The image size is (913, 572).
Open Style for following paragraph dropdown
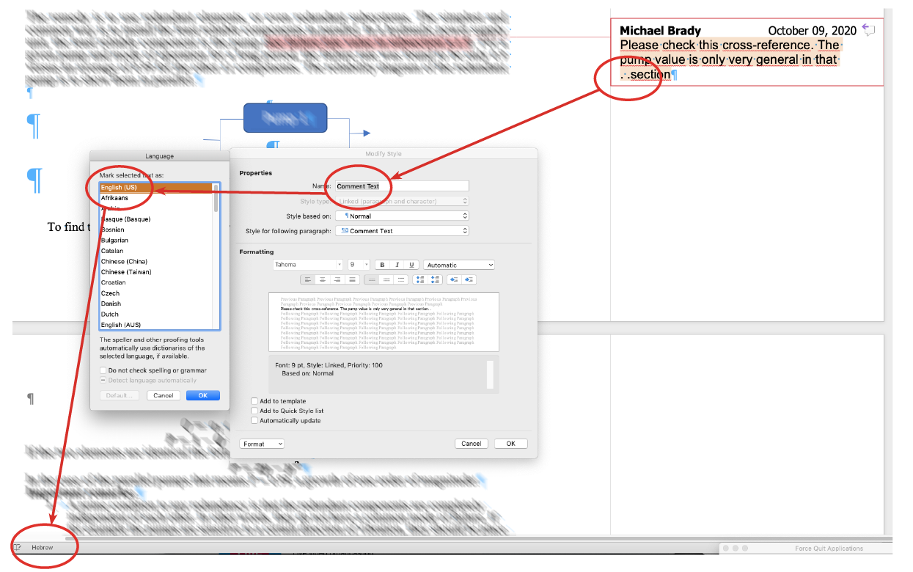[x=402, y=231]
